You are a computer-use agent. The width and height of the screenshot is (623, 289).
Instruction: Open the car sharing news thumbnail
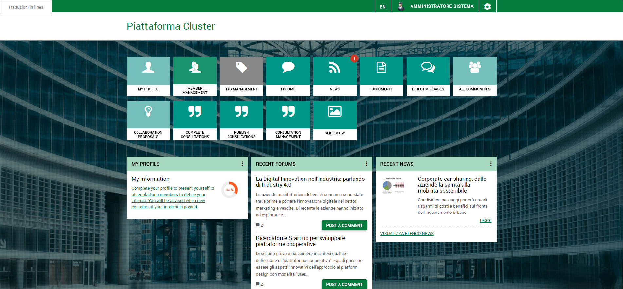(x=393, y=185)
